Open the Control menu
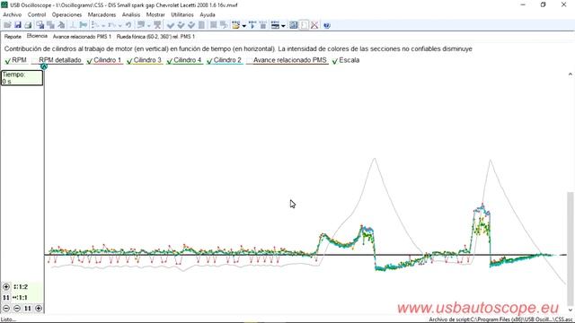 (x=37, y=14)
